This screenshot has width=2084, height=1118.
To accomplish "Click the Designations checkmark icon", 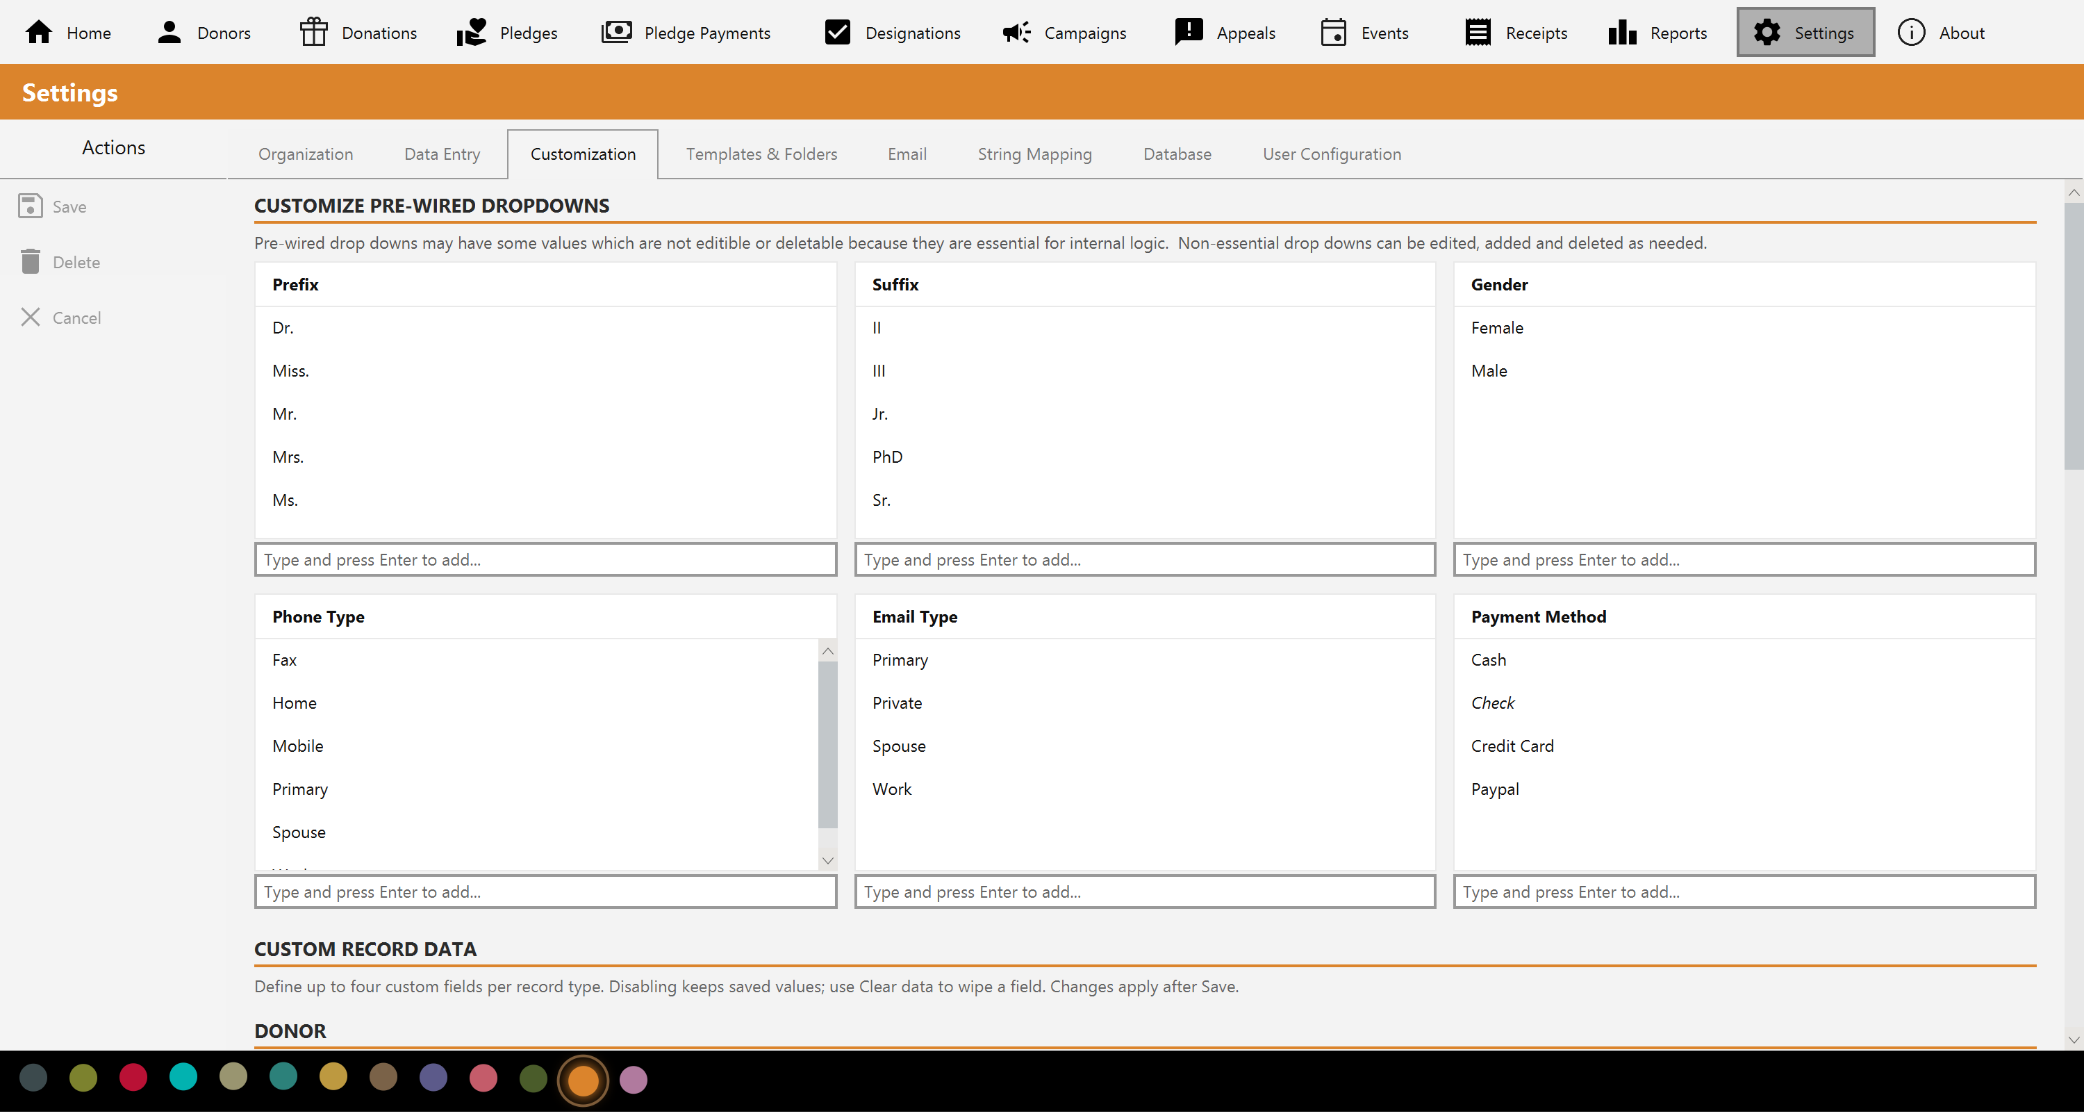I will tap(837, 33).
